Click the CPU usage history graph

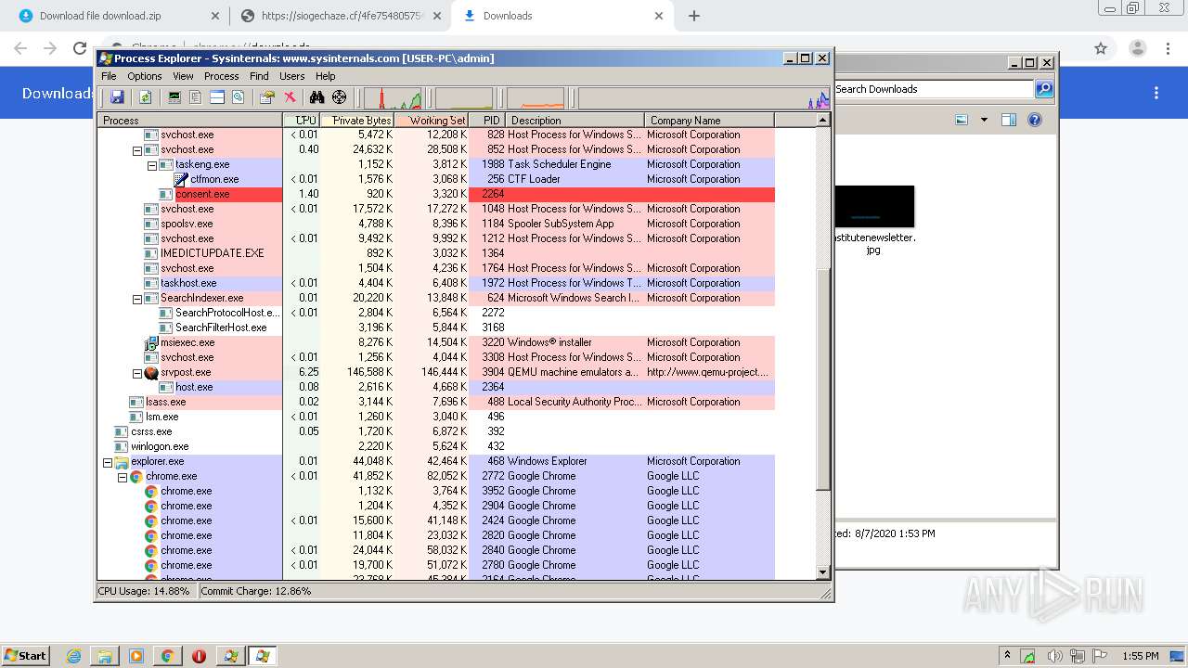coord(394,97)
